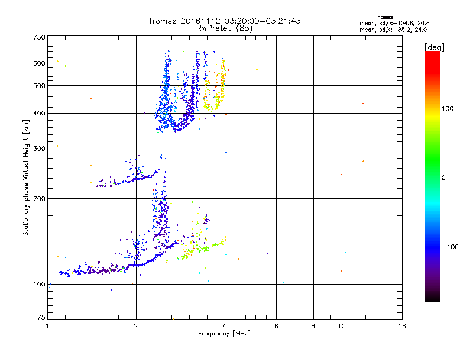Screen dimensions: 473x355
Task: Click the colorbar tick label '100'
Action: click(x=448, y=109)
